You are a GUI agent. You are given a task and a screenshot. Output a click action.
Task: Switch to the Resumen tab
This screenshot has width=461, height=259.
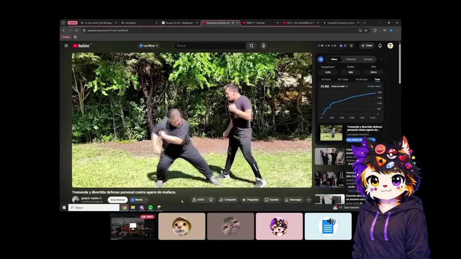point(351,59)
